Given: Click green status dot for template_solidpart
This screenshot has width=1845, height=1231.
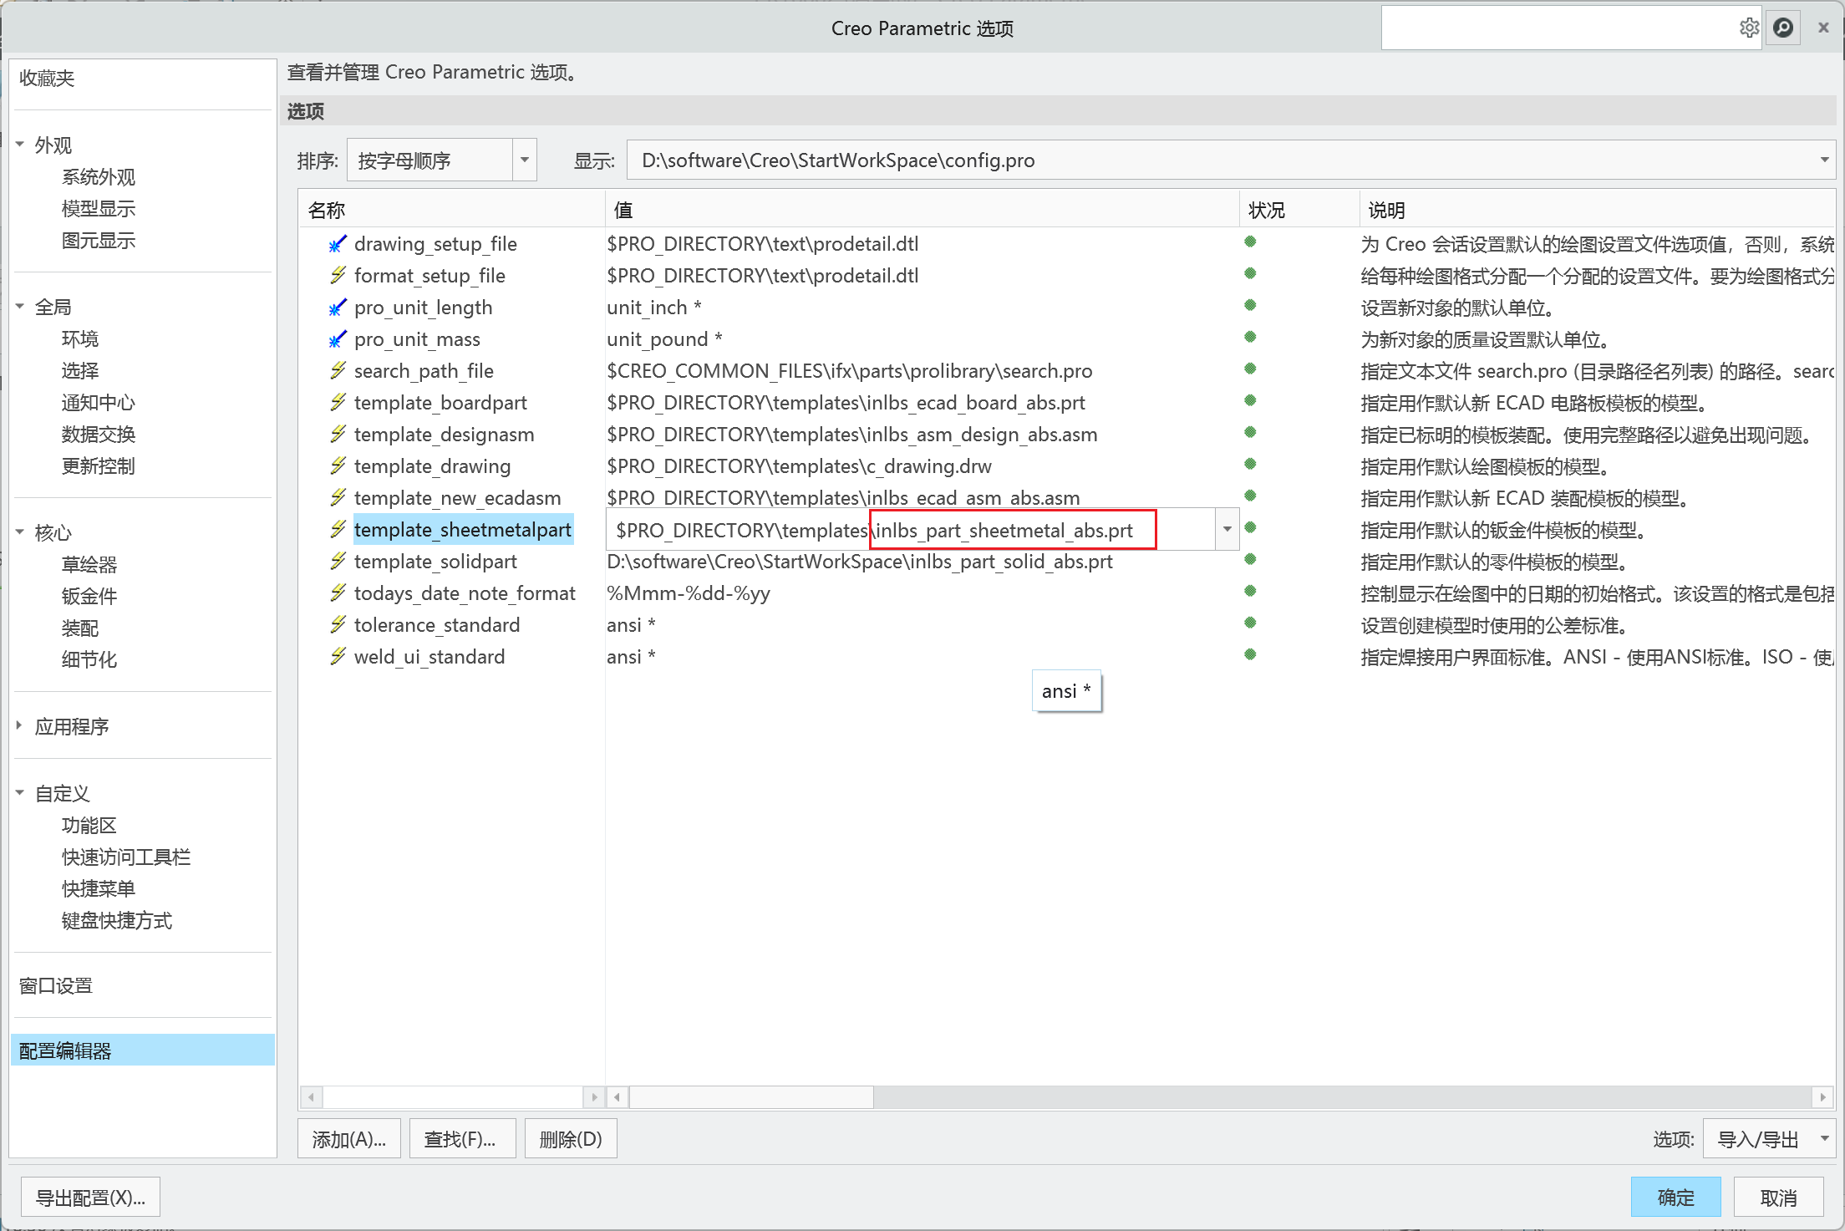Looking at the screenshot, I should pyautogui.click(x=1250, y=559).
